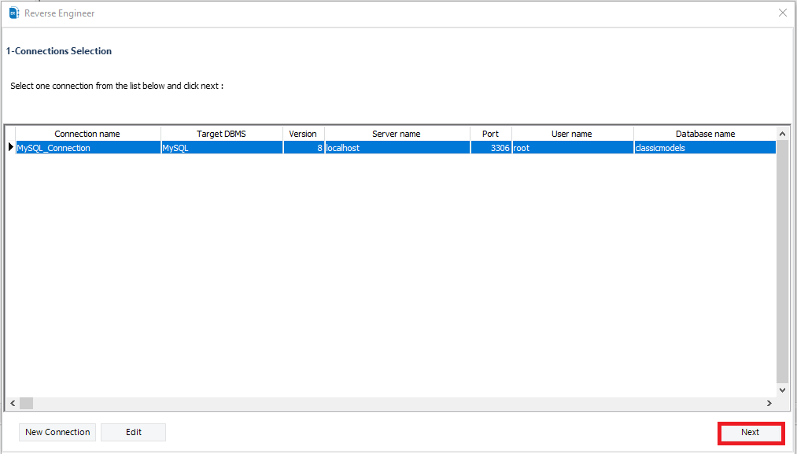The height and width of the screenshot is (454, 797).
Task: Click the row selector arrow beside MySQL_Connection
Action: tap(10, 147)
